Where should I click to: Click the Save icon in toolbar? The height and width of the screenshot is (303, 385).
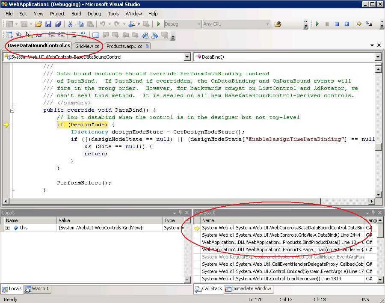click(48, 24)
